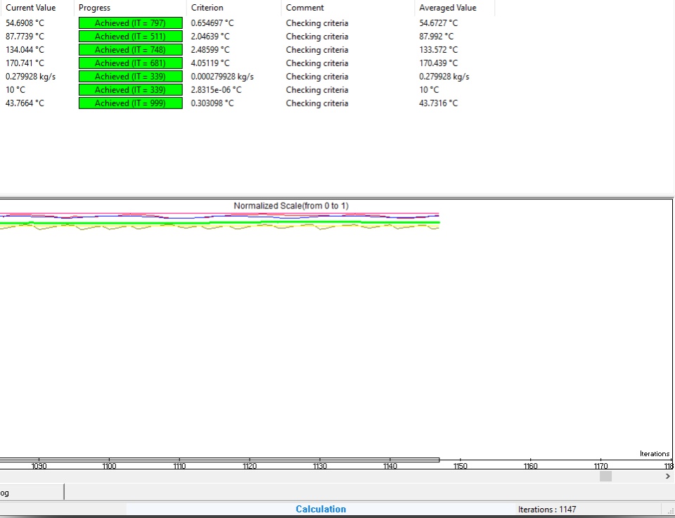Switch to the Log tab
The height and width of the screenshot is (518, 675).
click(32, 493)
